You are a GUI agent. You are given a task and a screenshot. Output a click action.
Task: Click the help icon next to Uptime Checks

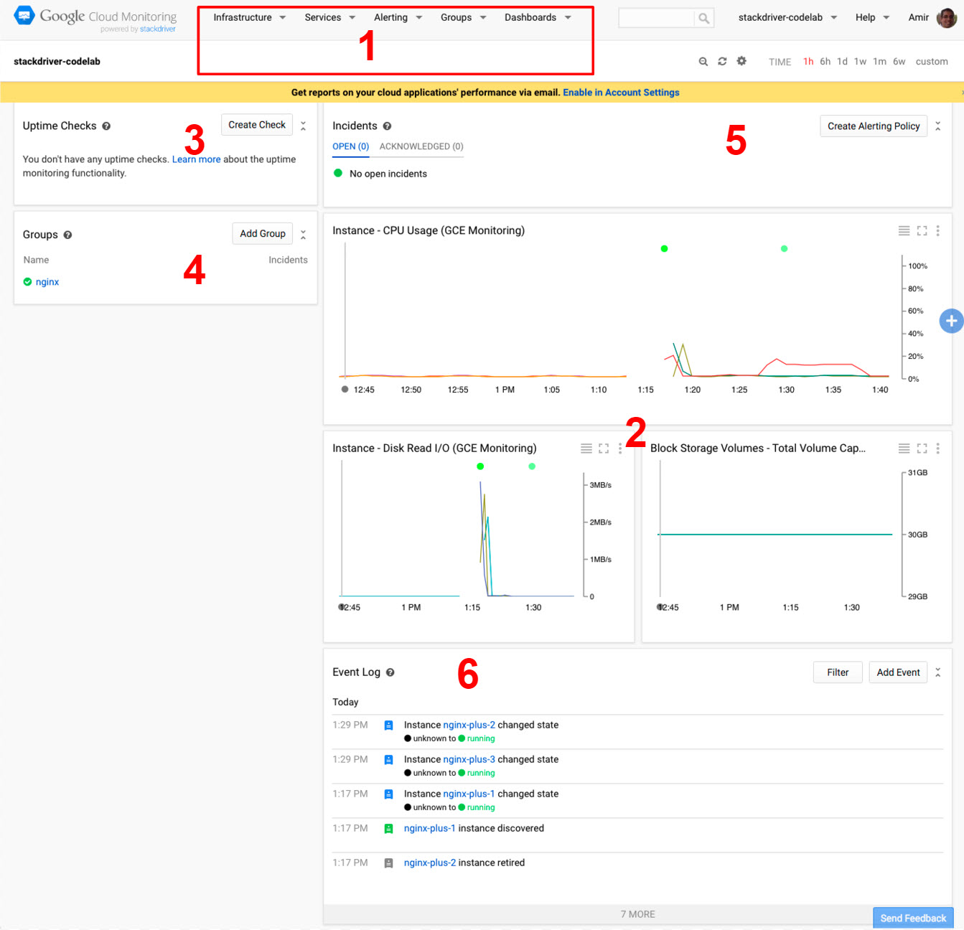pyautogui.click(x=106, y=126)
